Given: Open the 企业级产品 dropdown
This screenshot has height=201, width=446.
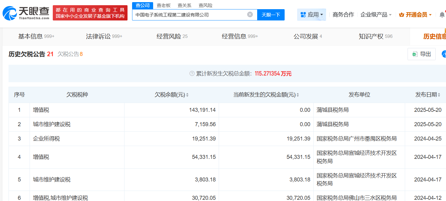Looking at the screenshot, I should [x=376, y=15].
